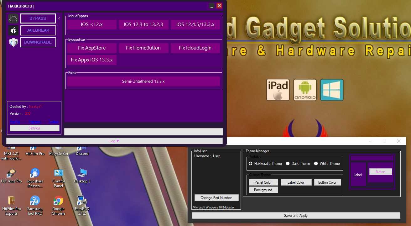
Task: Click the Version 2.0 value
Action: click(x=28, y=113)
